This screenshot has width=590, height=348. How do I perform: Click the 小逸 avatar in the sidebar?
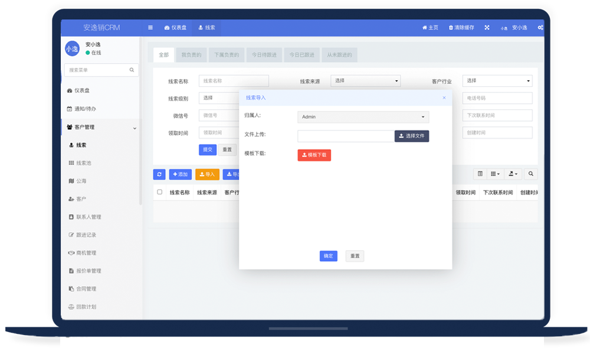[72, 48]
